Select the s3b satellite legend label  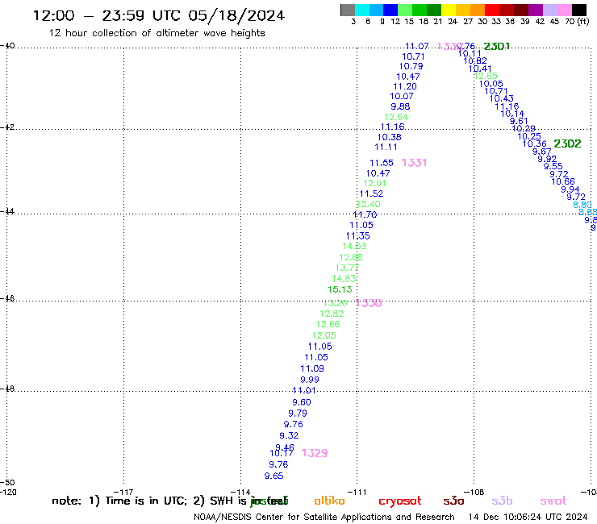point(502,501)
